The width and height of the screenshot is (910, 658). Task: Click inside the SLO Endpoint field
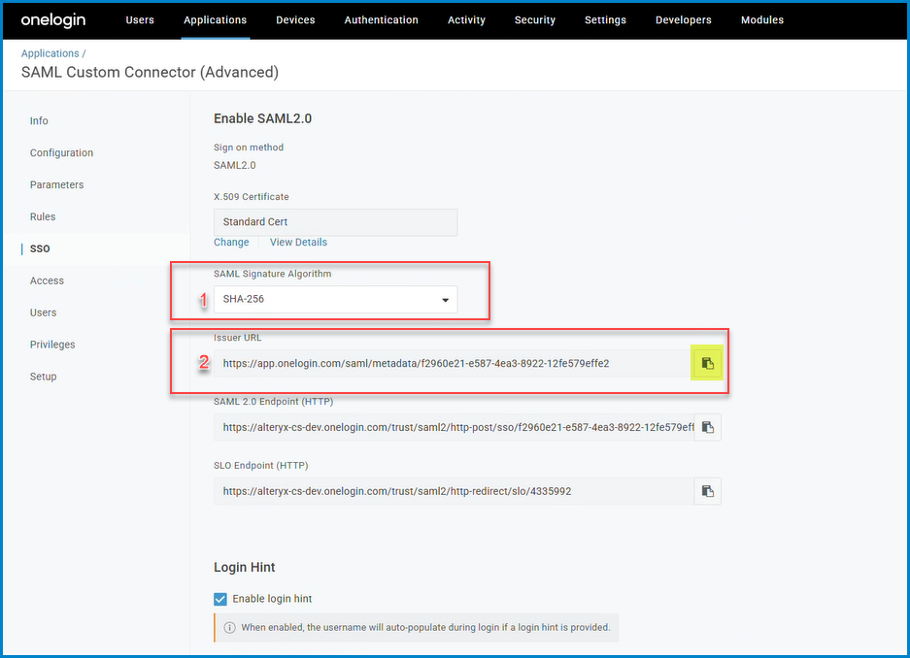(x=454, y=491)
